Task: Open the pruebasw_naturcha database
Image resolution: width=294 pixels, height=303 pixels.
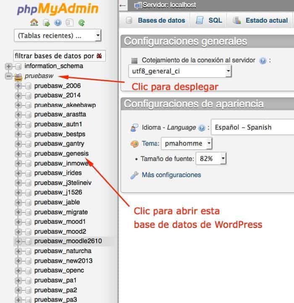Action: 63,251
